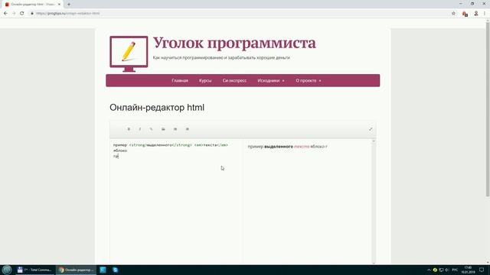
Task: Click into the HTML code input area
Action: click(x=177, y=201)
